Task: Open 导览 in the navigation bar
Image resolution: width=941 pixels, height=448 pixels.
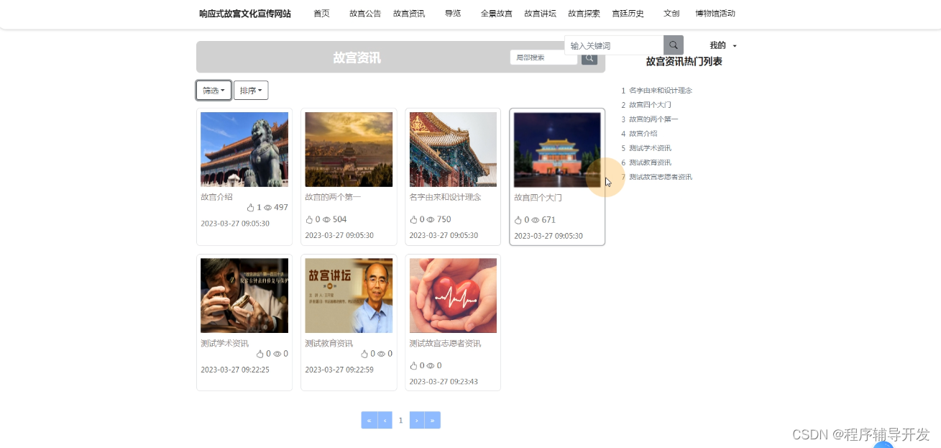Action: pos(453,14)
